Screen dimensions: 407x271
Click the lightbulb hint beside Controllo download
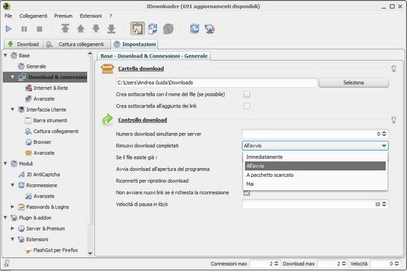click(394, 120)
